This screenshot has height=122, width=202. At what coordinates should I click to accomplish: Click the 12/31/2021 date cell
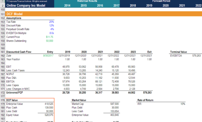pyautogui.click(x=97, y=56)
